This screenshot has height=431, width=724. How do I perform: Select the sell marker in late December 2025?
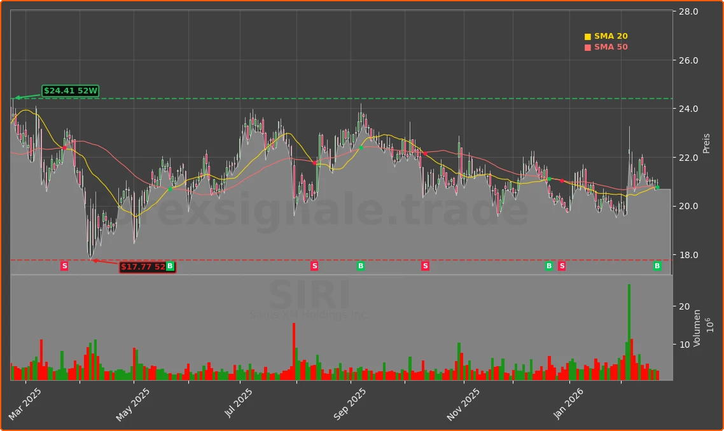click(562, 266)
